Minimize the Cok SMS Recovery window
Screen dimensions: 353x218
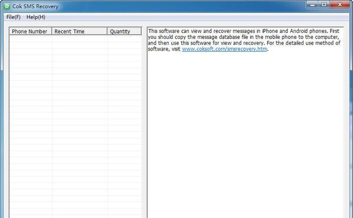(312, 5)
